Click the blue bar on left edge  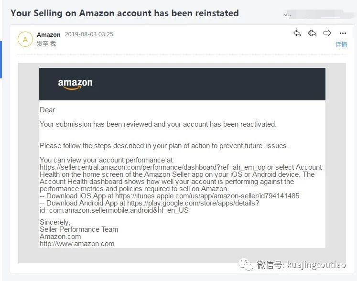coord(1,60)
